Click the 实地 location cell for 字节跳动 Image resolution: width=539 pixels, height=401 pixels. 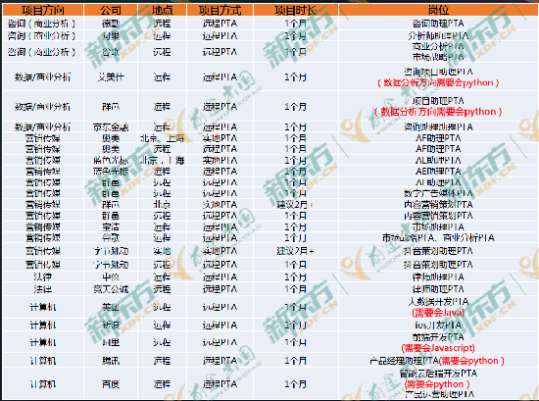pyautogui.click(x=162, y=251)
